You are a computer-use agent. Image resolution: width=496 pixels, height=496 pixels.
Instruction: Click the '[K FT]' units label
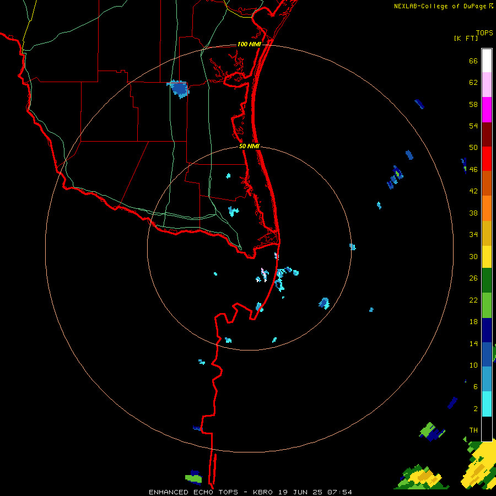coord(466,38)
